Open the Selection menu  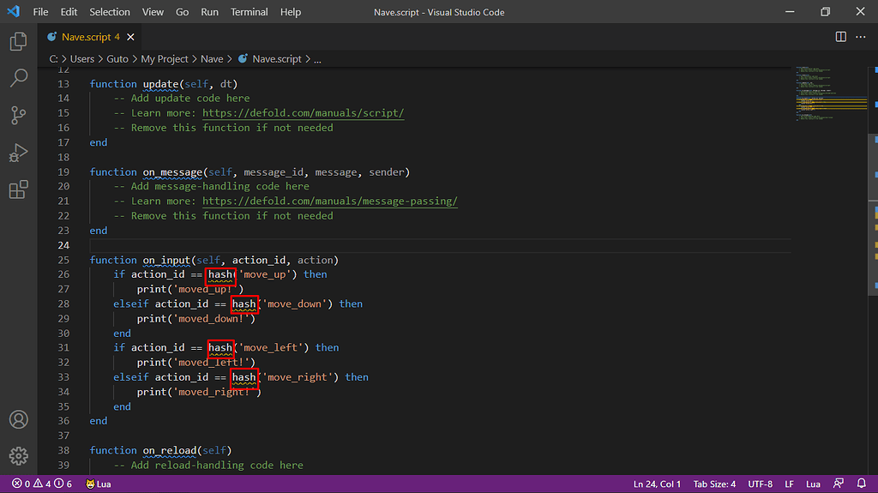coord(110,12)
